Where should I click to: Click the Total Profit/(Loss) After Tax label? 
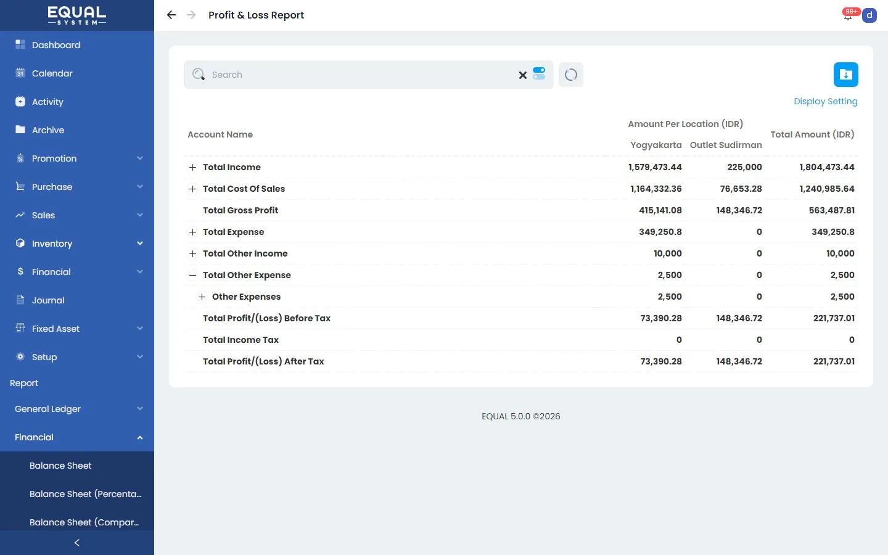click(x=263, y=361)
